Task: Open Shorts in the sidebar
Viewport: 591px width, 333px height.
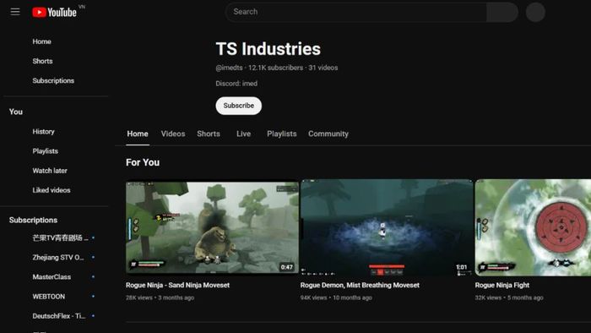Action: tap(42, 61)
